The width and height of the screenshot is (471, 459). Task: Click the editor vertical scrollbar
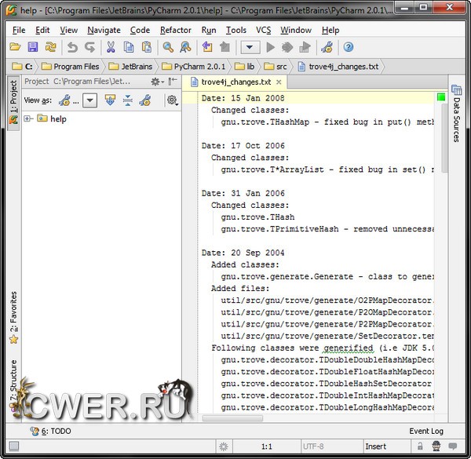point(444,138)
